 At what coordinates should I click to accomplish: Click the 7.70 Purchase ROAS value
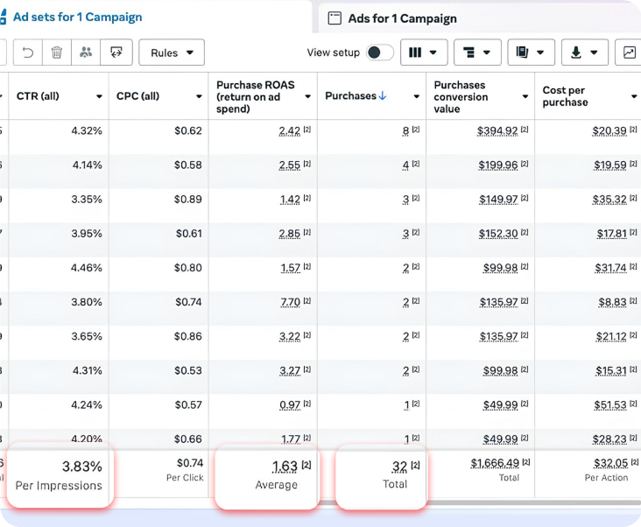pos(290,302)
